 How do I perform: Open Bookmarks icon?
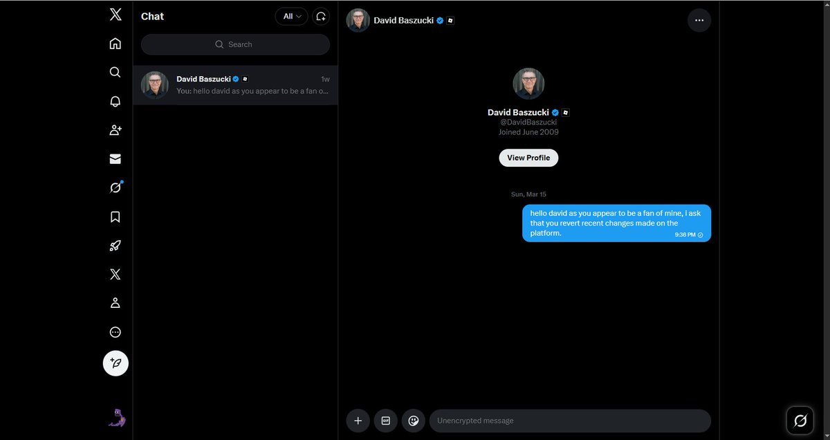click(x=116, y=217)
